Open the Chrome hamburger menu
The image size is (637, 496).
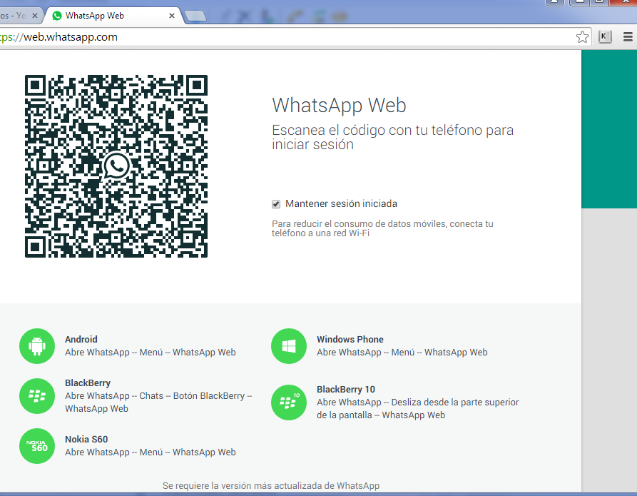[x=628, y=37]
